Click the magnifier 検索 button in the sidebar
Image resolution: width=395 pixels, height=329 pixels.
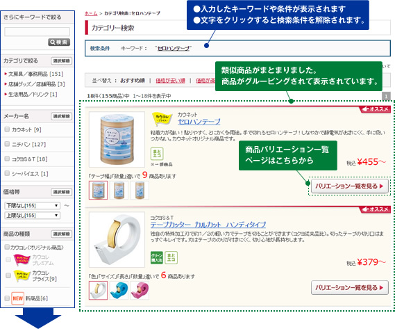(x=59, y=42)
